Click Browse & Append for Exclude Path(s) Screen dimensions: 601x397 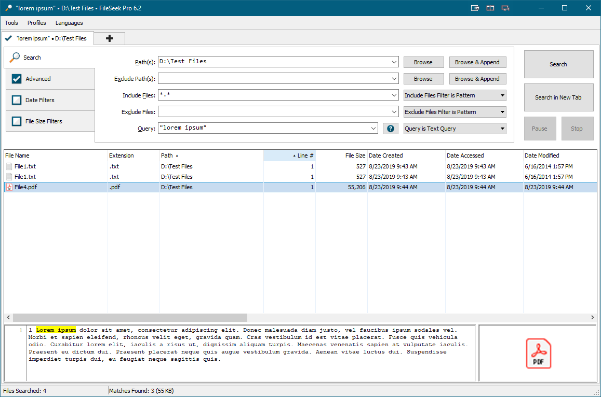(477, 79)
